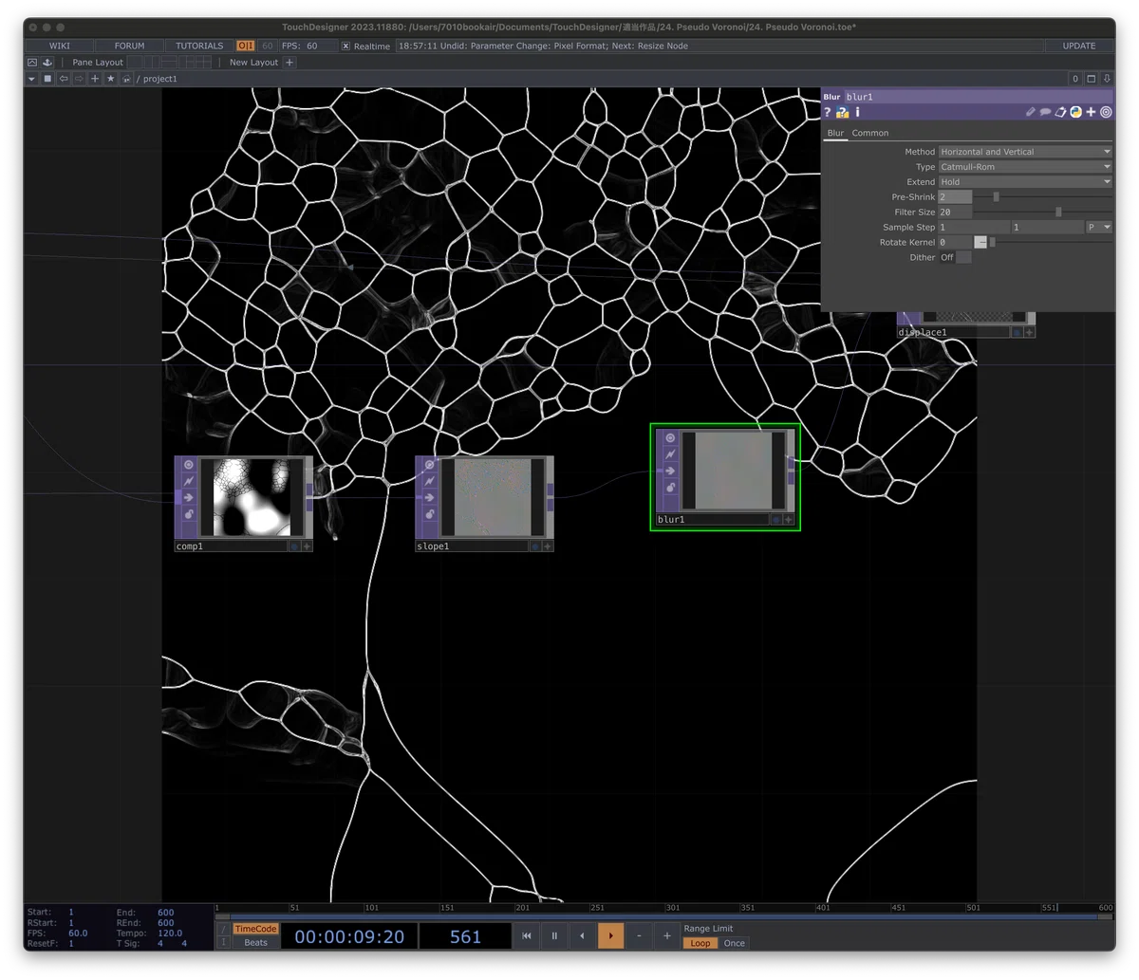This screenshot has height=980, width=1139.
Task: Click the lightning icon on blur1 node
Action: click(x=670, y=453)
